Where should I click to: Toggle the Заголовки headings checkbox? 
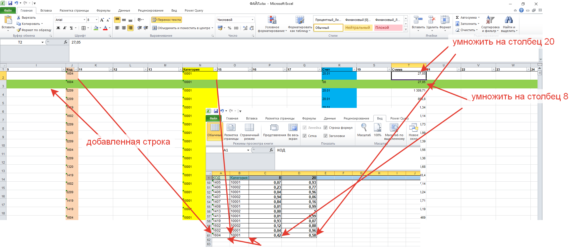click(326, 136)
